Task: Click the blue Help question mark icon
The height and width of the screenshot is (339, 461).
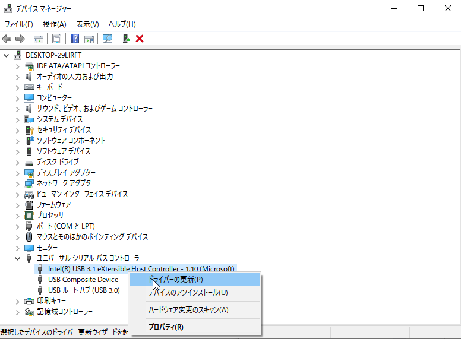Action: 75,39
